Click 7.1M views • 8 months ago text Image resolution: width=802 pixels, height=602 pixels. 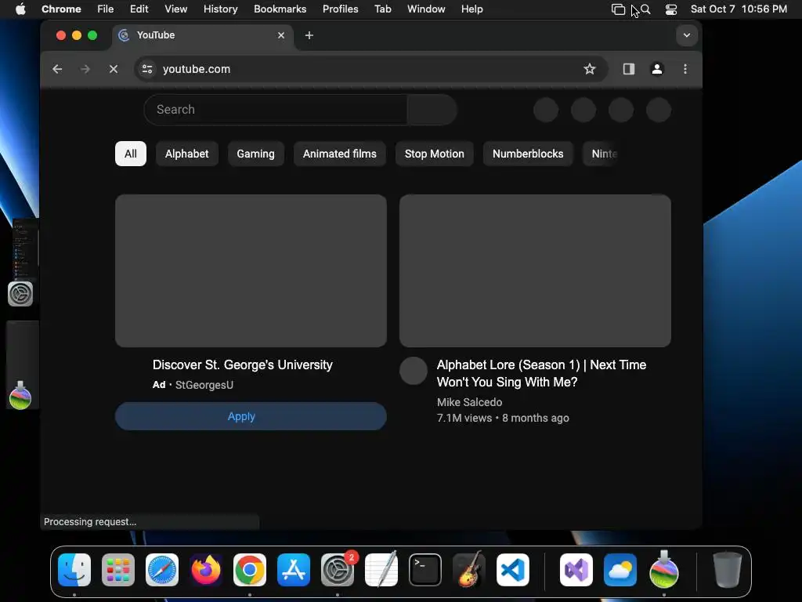[503, 419]
